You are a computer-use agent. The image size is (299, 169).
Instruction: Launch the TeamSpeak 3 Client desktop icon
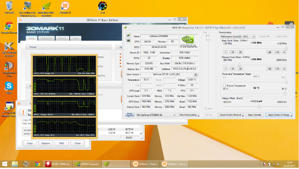point(9,69)
